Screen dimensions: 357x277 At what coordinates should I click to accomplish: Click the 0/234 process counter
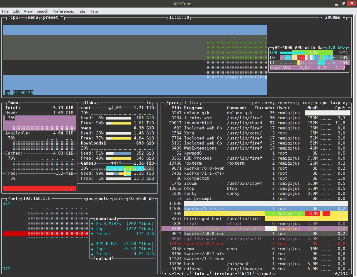pos(341,274)
